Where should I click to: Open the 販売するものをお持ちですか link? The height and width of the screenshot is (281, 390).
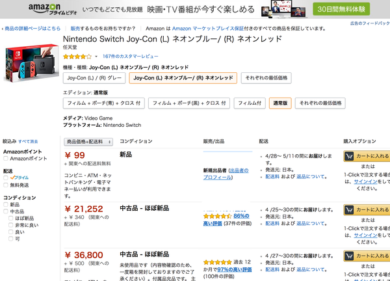click(x=103, y=29)
